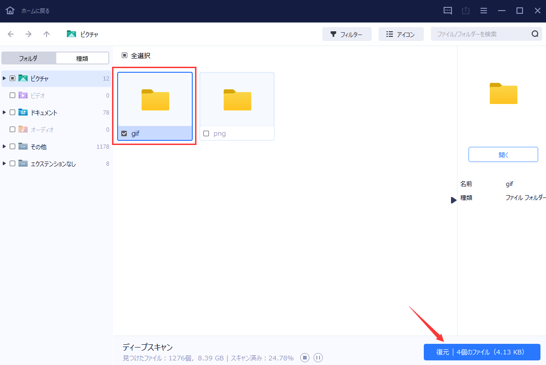546x365 pixels.
Task: Click the ディープスキャン status title
Action: point(148,347)
